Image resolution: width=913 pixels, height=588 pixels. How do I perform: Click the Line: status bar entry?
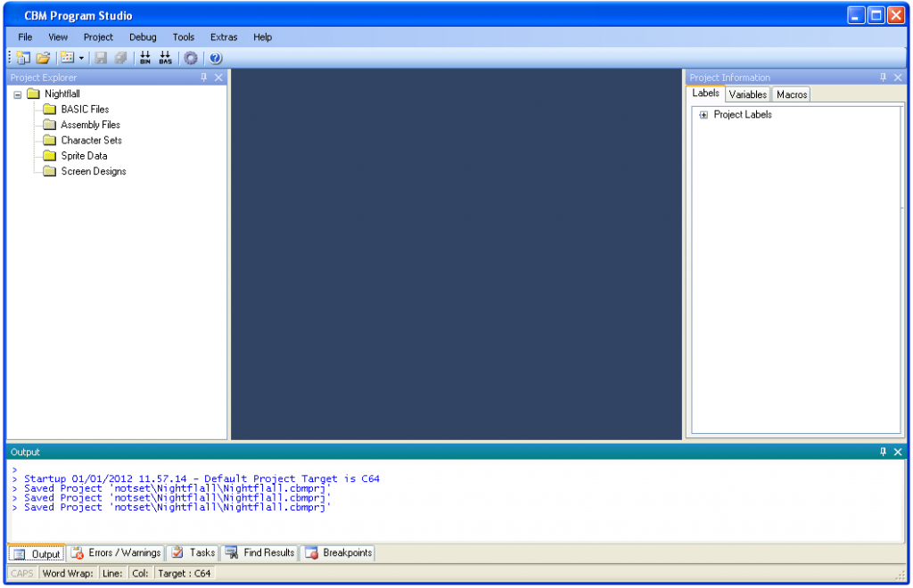point(112,574)
